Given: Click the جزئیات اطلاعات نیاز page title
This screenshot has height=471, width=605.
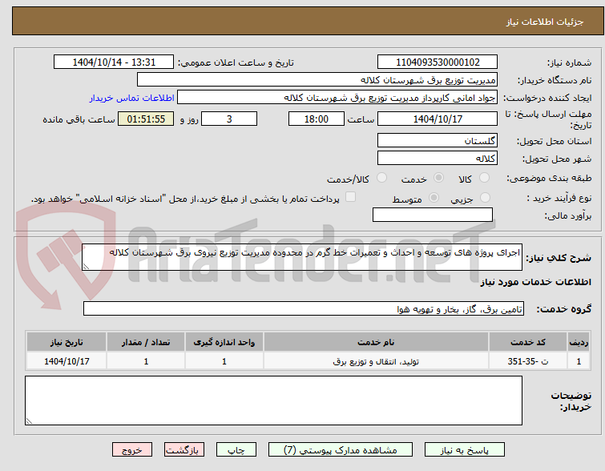Looking at the screenshot, I should tap(545, 22).
